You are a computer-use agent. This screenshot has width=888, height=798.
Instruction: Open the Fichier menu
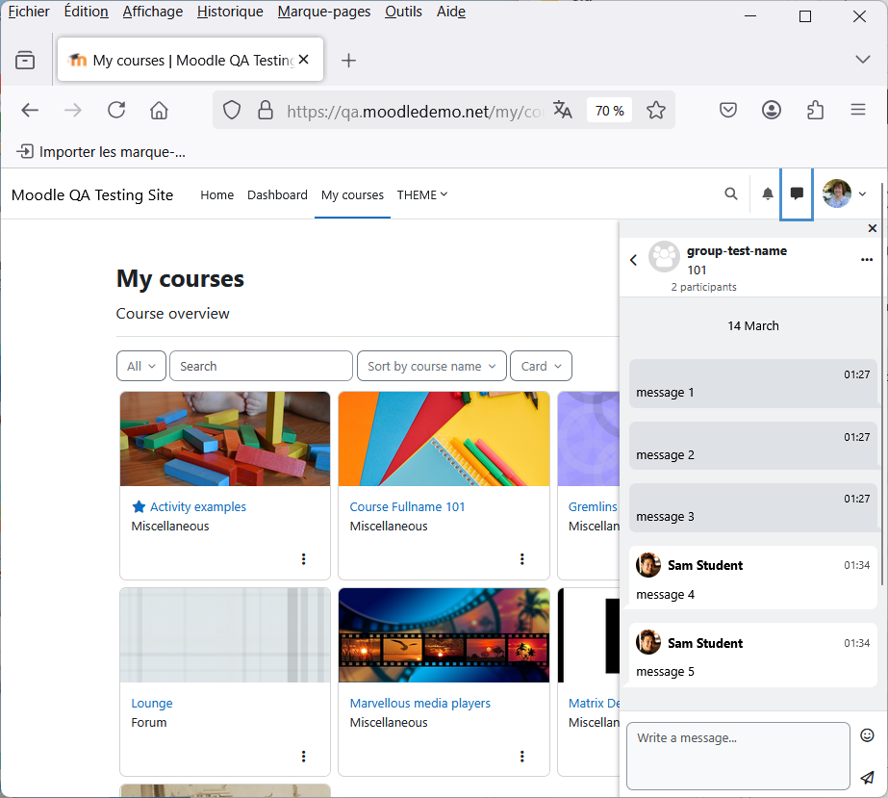point(29,12)
